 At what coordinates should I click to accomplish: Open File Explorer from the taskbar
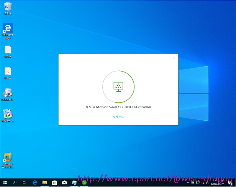(45, 183)
